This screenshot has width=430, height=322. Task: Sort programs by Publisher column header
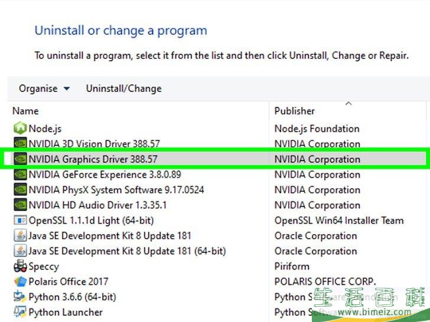pos(295,111)
